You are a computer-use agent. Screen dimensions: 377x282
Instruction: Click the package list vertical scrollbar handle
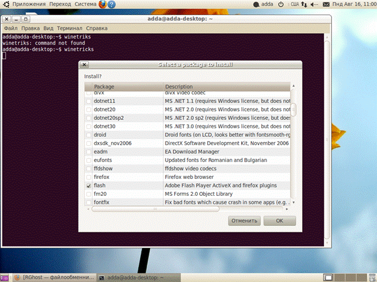pyautogui.click(x=294, y=110)
